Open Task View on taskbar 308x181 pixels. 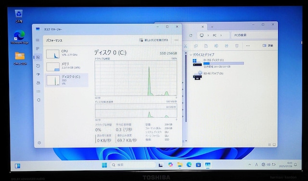coord(160,165)
